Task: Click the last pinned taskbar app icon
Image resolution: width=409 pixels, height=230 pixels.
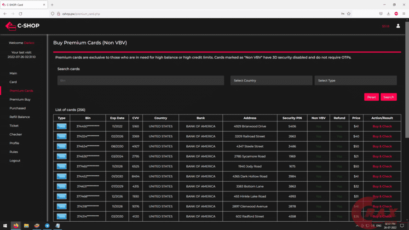Action: [x=58, y=225]
